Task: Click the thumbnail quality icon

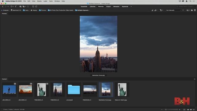Action: [x=152, y=10]
